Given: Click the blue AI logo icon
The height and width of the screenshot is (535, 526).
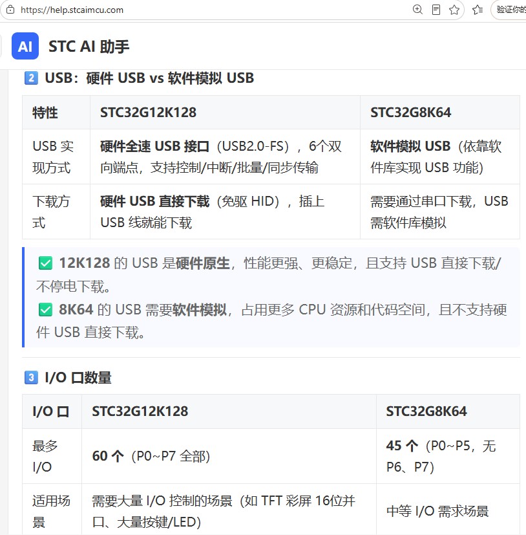Looking at the screenshot, I should (25, 46).
